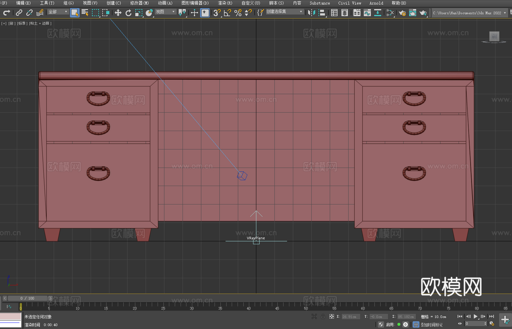The image size is (512, 329).
Task: Click the Z coordinate field
Action: point(406,317)
